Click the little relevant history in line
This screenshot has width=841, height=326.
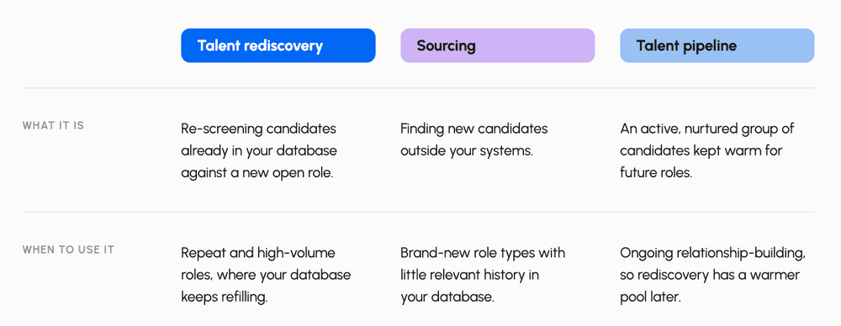(470, 275)
